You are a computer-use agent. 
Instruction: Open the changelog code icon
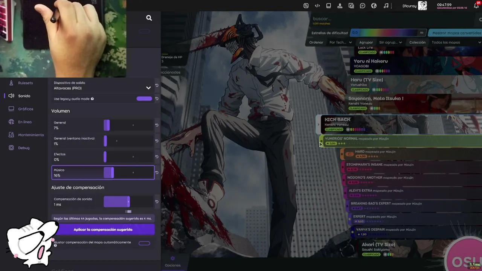317,6
